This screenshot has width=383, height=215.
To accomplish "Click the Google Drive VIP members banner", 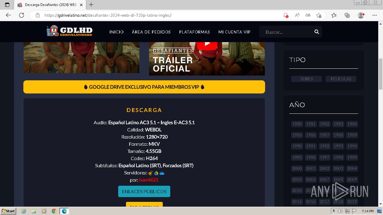I will point(144,87).
